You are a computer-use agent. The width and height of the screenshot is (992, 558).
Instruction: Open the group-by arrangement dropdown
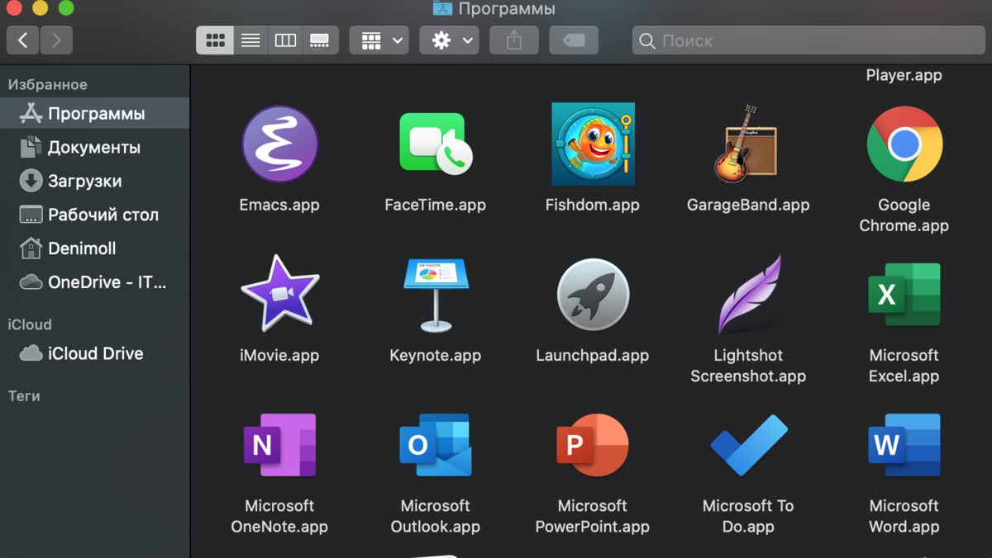379,40
